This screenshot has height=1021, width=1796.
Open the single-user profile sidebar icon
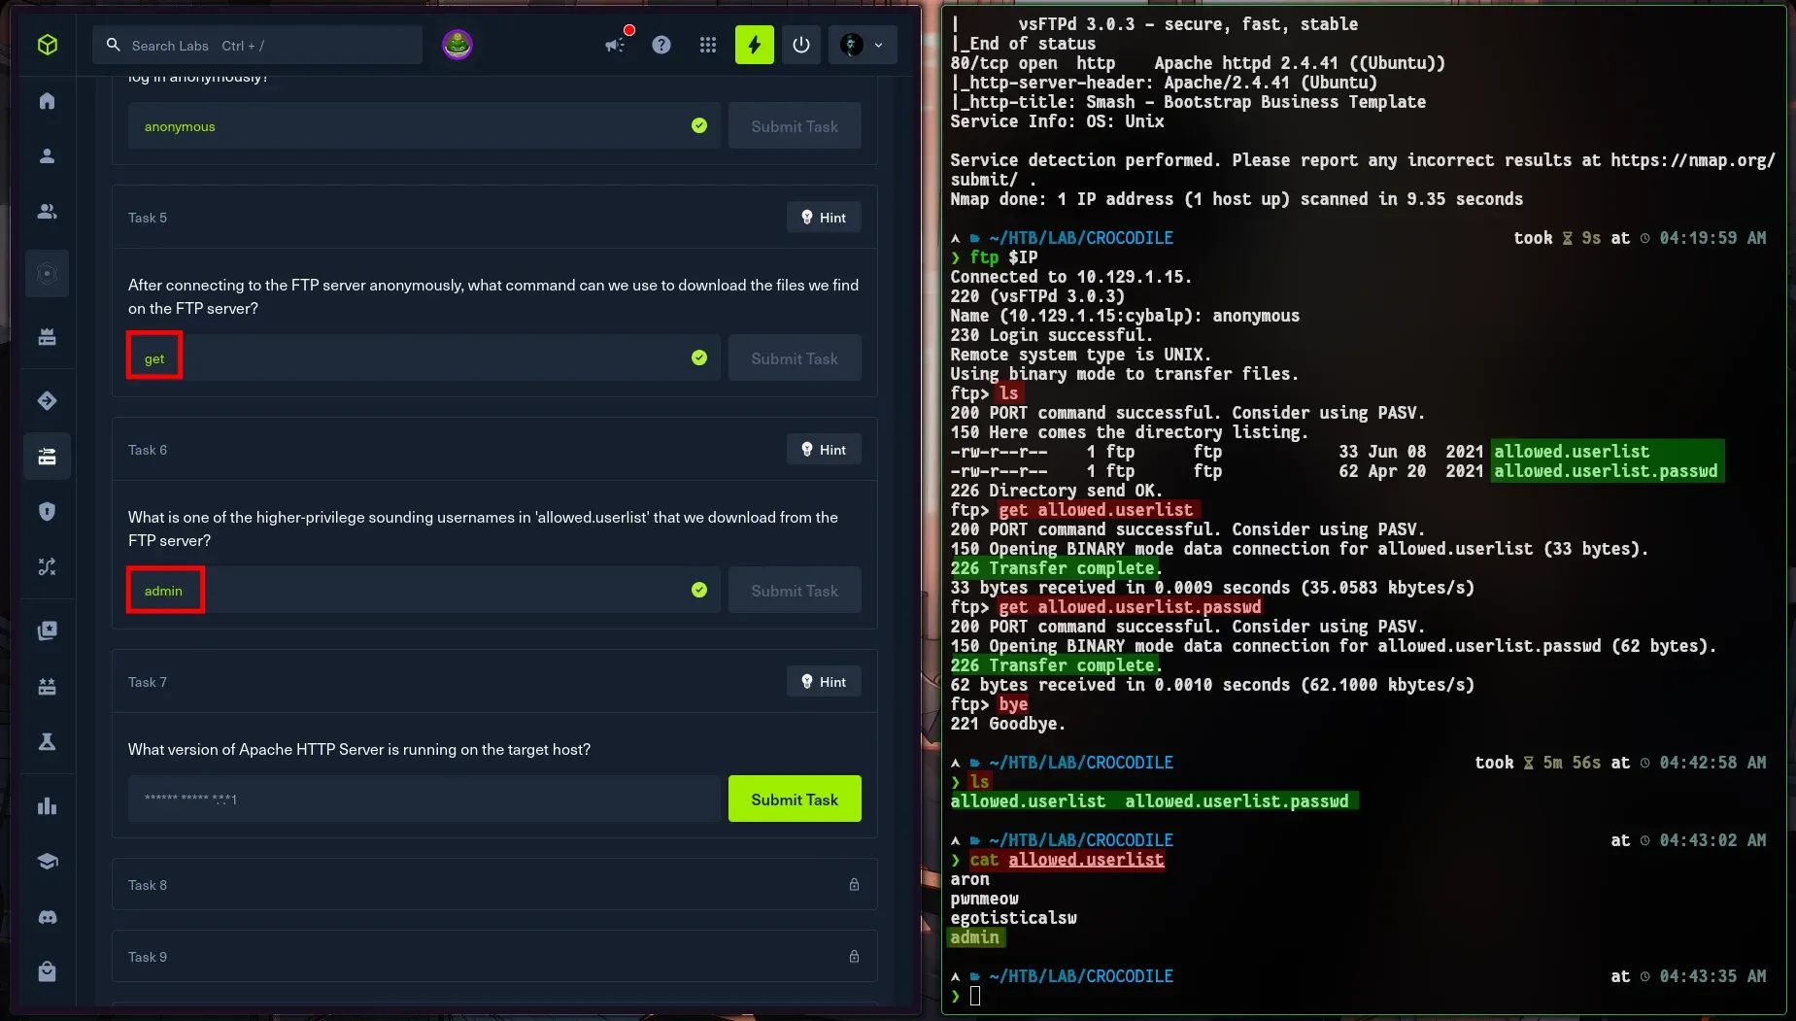click(47, 156)
